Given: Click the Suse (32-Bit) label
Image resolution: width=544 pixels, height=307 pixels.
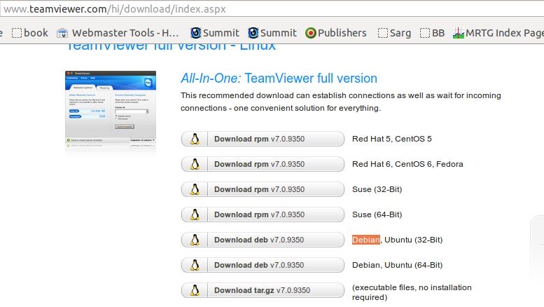Looking at the screenshot, I should point(377,190).
